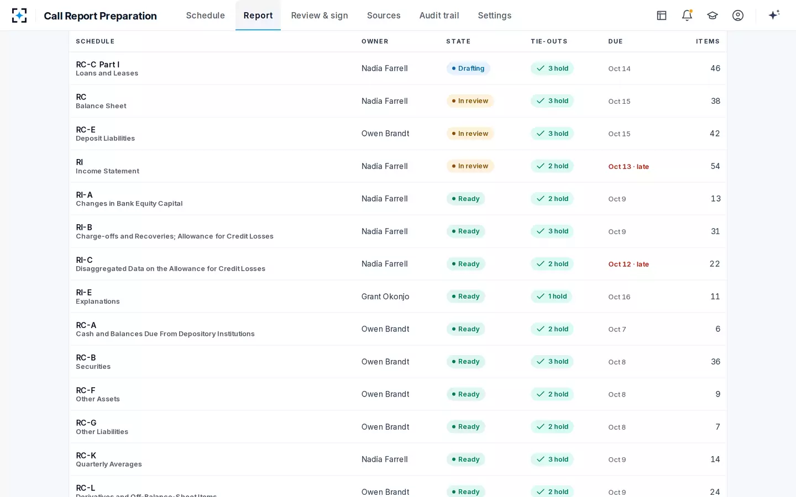Viewport: 796px width, 497px height.
Task: Click the Due column header
Action: click(615, 41)
